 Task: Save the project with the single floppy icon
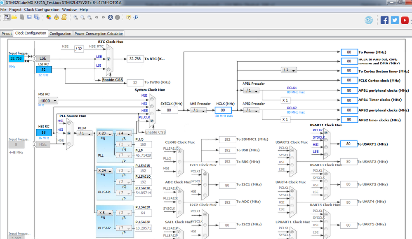pos(29,17)
